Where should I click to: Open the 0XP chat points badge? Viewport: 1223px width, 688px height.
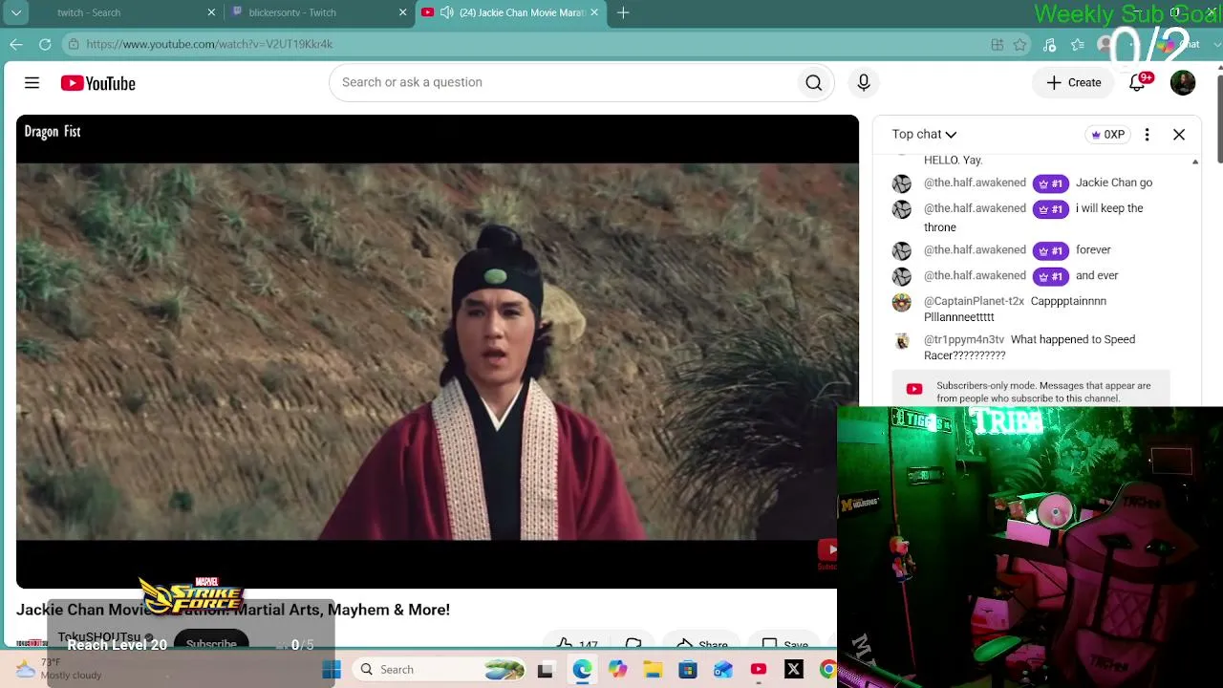coord(1108,135)
